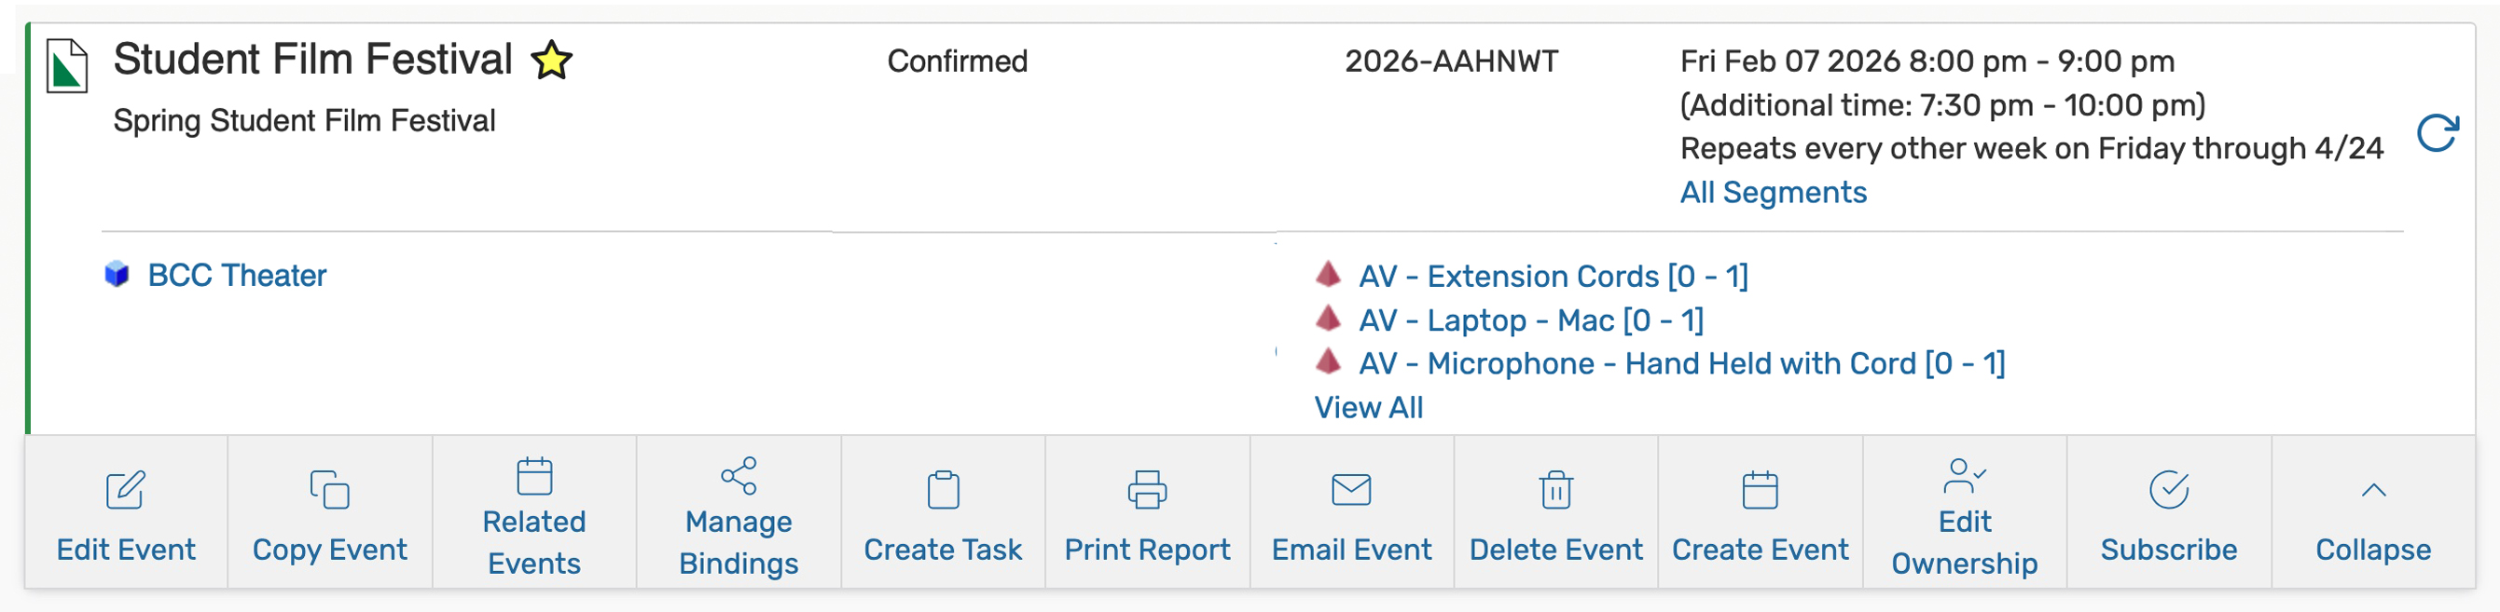Toggle the favorite star for Student Film Festival

tap(551, 61)
